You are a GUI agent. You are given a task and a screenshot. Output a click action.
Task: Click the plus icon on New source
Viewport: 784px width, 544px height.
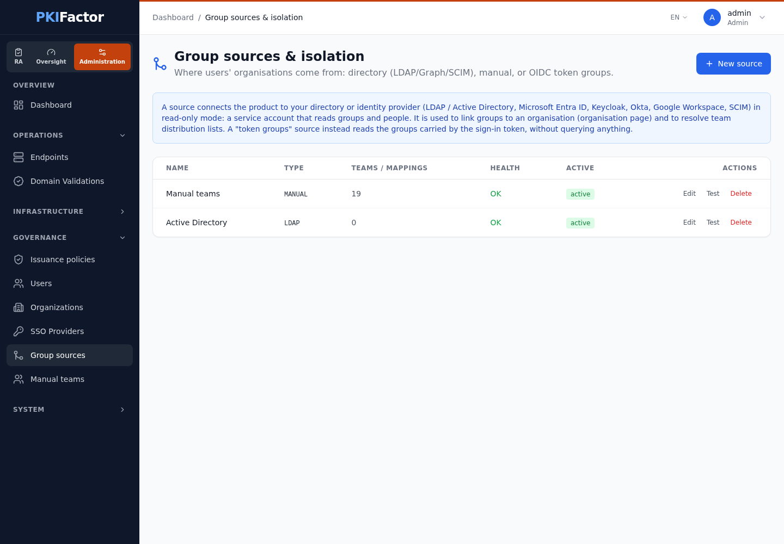tap(709, 64)
